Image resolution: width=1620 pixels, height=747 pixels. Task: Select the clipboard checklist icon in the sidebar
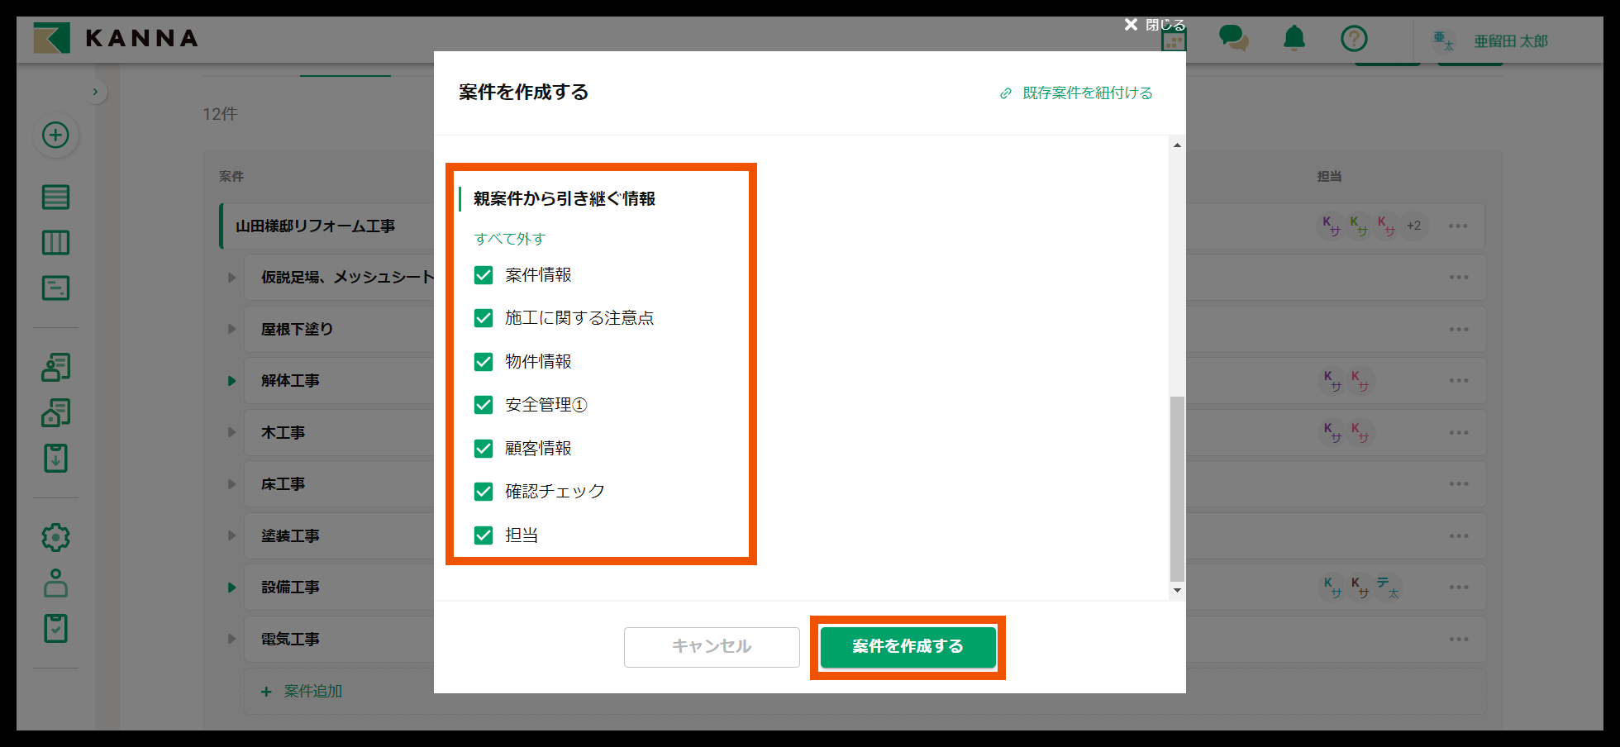[x=55, y=628]
